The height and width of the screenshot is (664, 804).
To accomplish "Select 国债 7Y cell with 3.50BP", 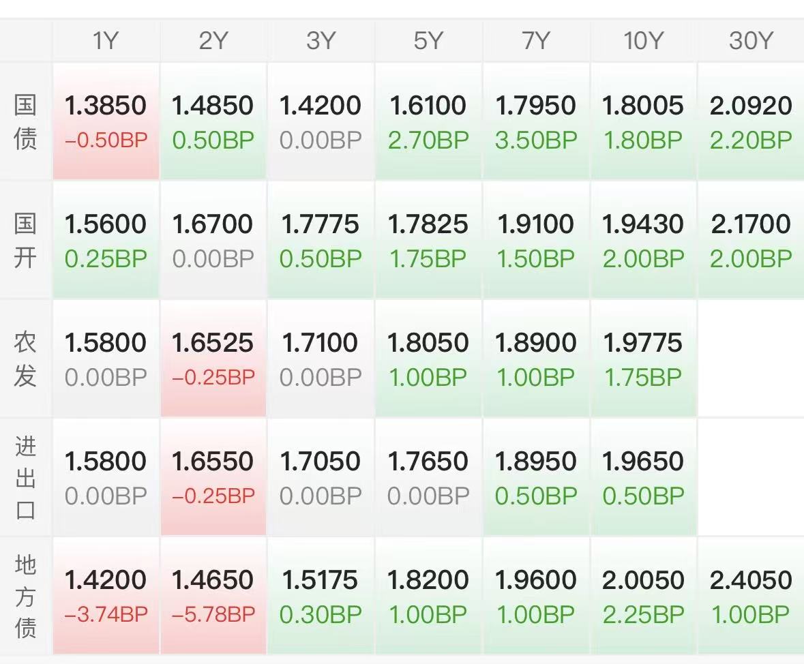I will click(536, 121).
